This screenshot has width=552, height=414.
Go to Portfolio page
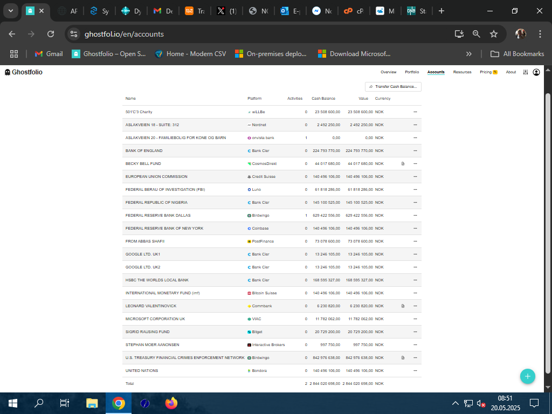click(412, 72)
